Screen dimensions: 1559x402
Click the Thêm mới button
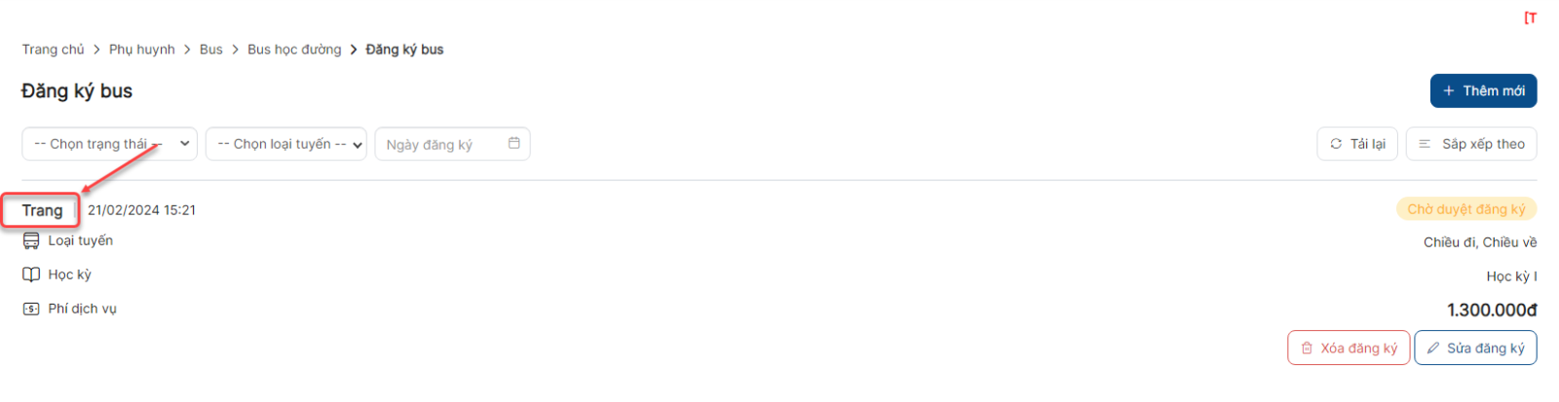pos(1483,91)
